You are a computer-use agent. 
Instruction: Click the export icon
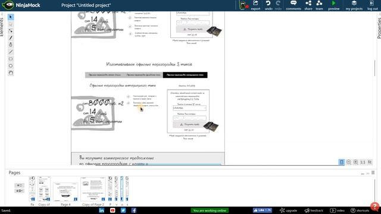pyautogui.click(x=255, y=5)
